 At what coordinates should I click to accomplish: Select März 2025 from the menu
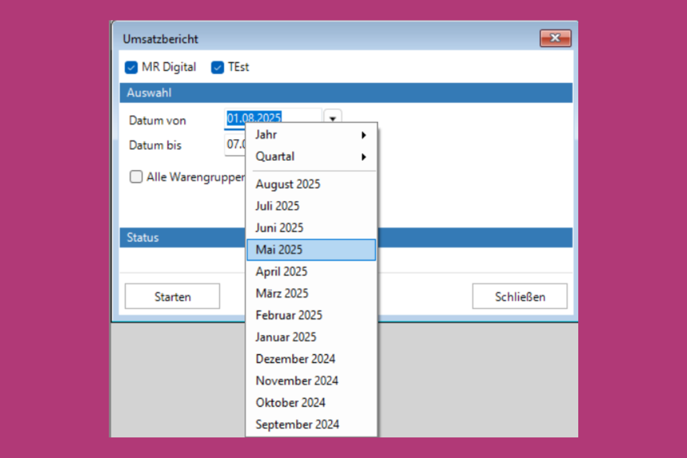tap(282, 293)
